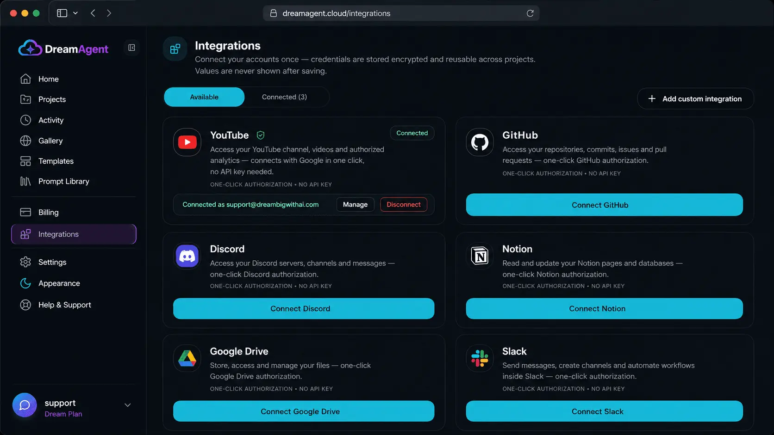Click Connect Discord button
The width and height of the screenshot is (774, 435).
pos(304,308)
